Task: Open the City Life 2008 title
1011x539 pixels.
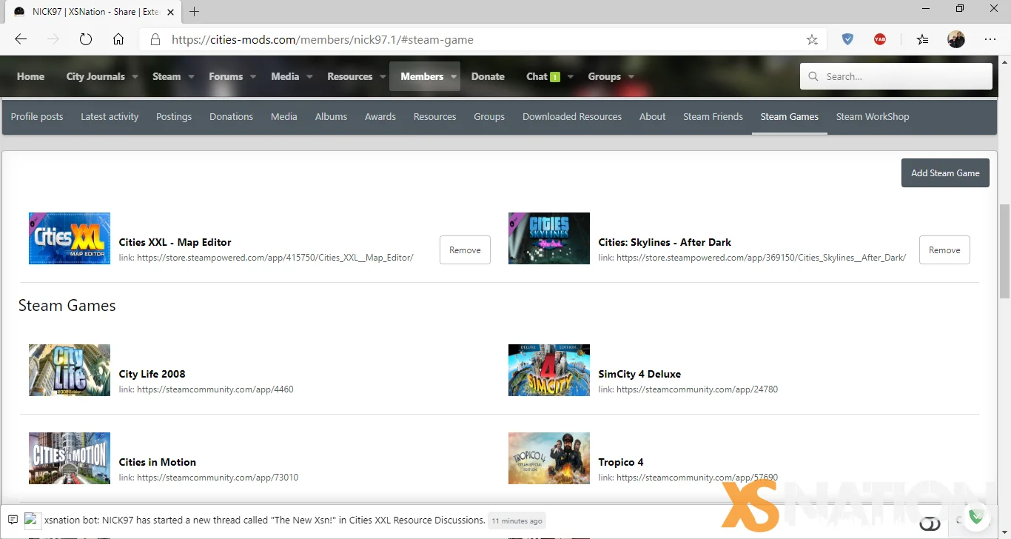Action: 152,374
